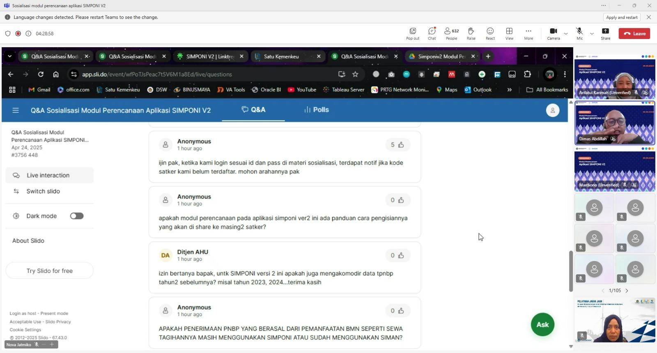Toggle the Dark mode switch

(x=77, y=216)
